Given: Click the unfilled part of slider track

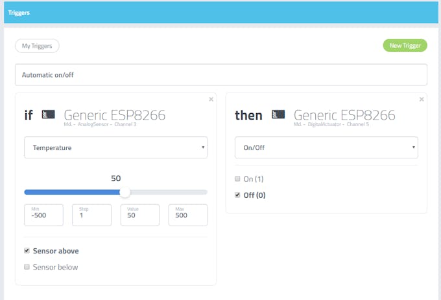Looking at the screenshot, I should click(169, 192).
